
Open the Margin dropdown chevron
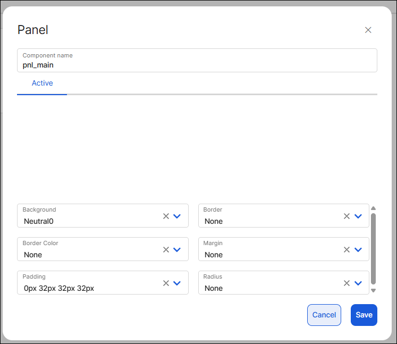pos(358,249)
